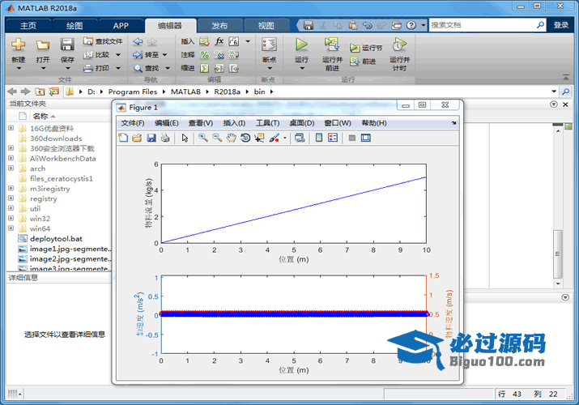The height and width of the screenshot is (405, 579).
Task: Click Show Plot Tools and Dock Figure icon
Action: point(365,138)
